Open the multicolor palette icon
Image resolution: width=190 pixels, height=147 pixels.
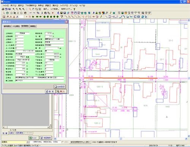tap(103, 13)
